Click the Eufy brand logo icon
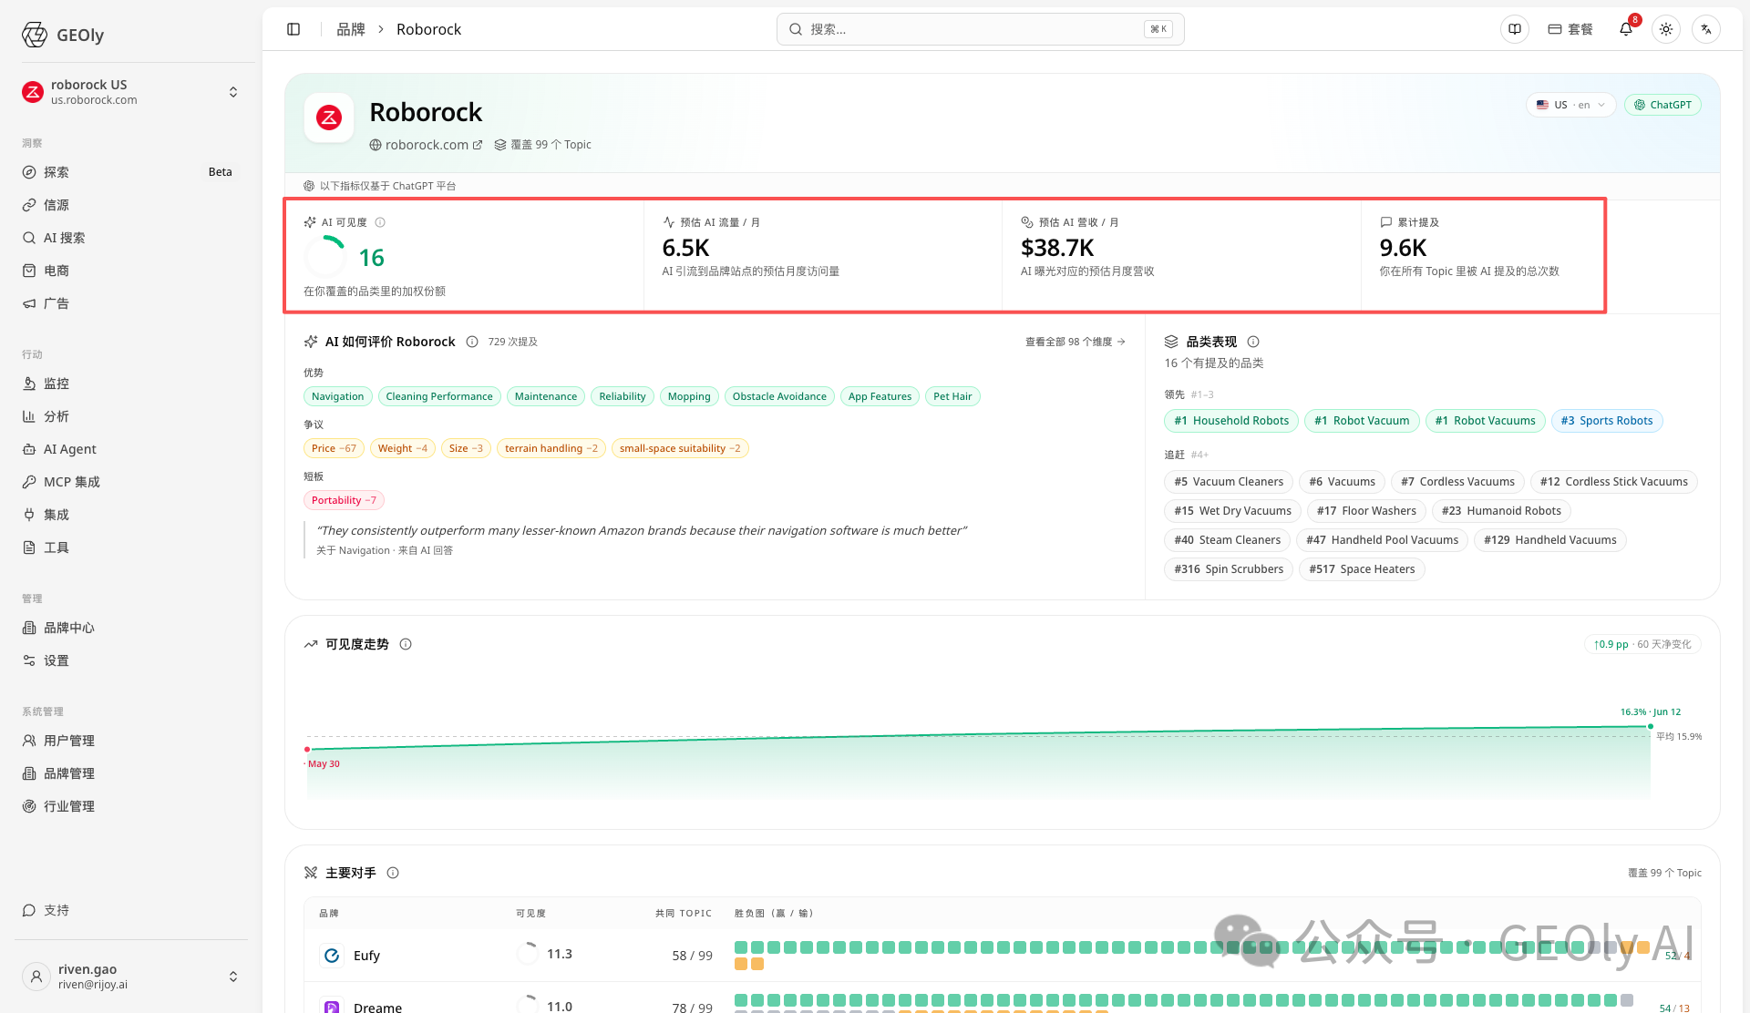 [332, 955]
